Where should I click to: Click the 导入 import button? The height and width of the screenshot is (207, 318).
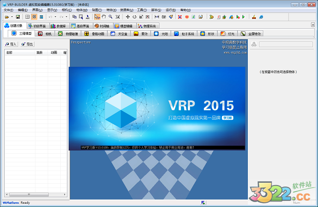11,44
